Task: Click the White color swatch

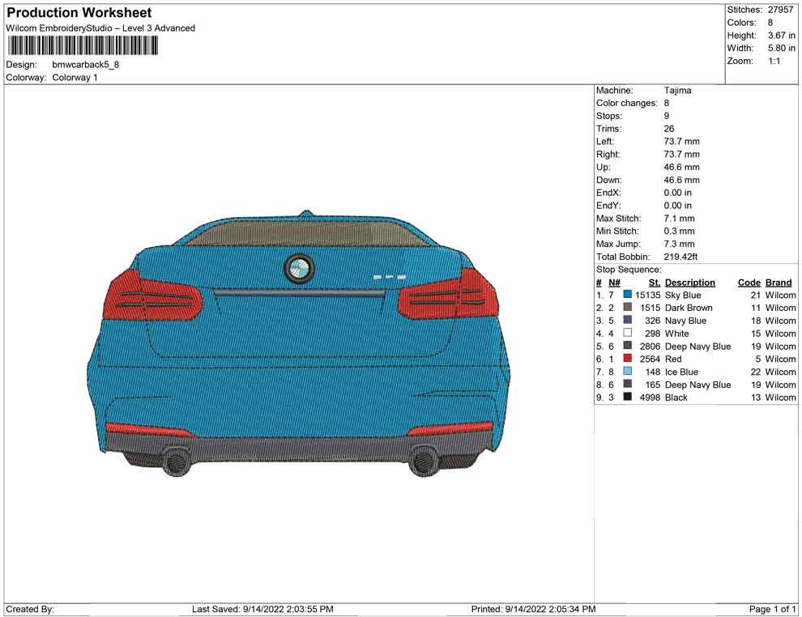Action: (628, 333)
